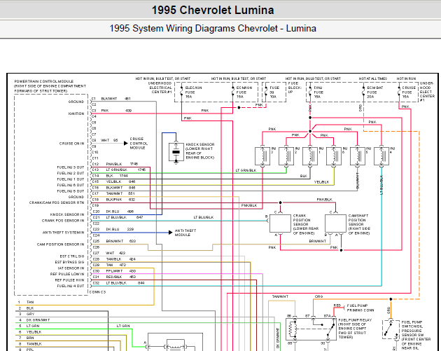Click the 'KNOCK SENSOR IN' label
Image resolution: width=441 pixels, height=351 pixels.
click(67, 214)
